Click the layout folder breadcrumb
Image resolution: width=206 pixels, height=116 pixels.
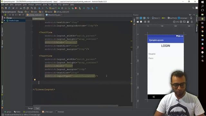point(49,12)
